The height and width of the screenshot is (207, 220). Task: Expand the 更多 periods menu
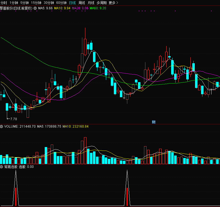tap(113, 3)
